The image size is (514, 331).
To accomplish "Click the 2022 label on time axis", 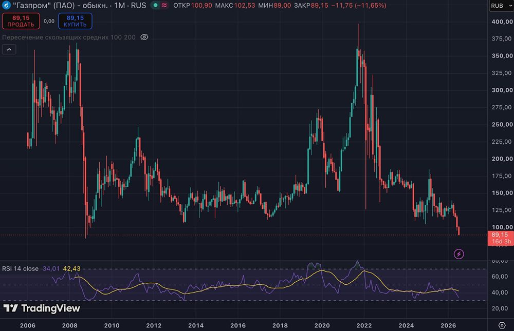I will 364,325.
